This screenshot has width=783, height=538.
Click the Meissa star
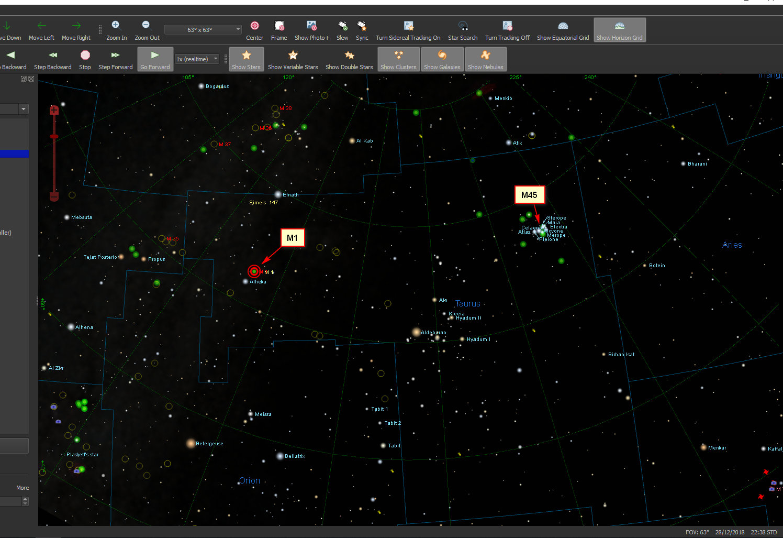251,414
